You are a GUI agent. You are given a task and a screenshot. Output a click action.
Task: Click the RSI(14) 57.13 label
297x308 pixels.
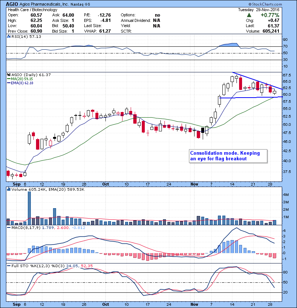(26, 36)
